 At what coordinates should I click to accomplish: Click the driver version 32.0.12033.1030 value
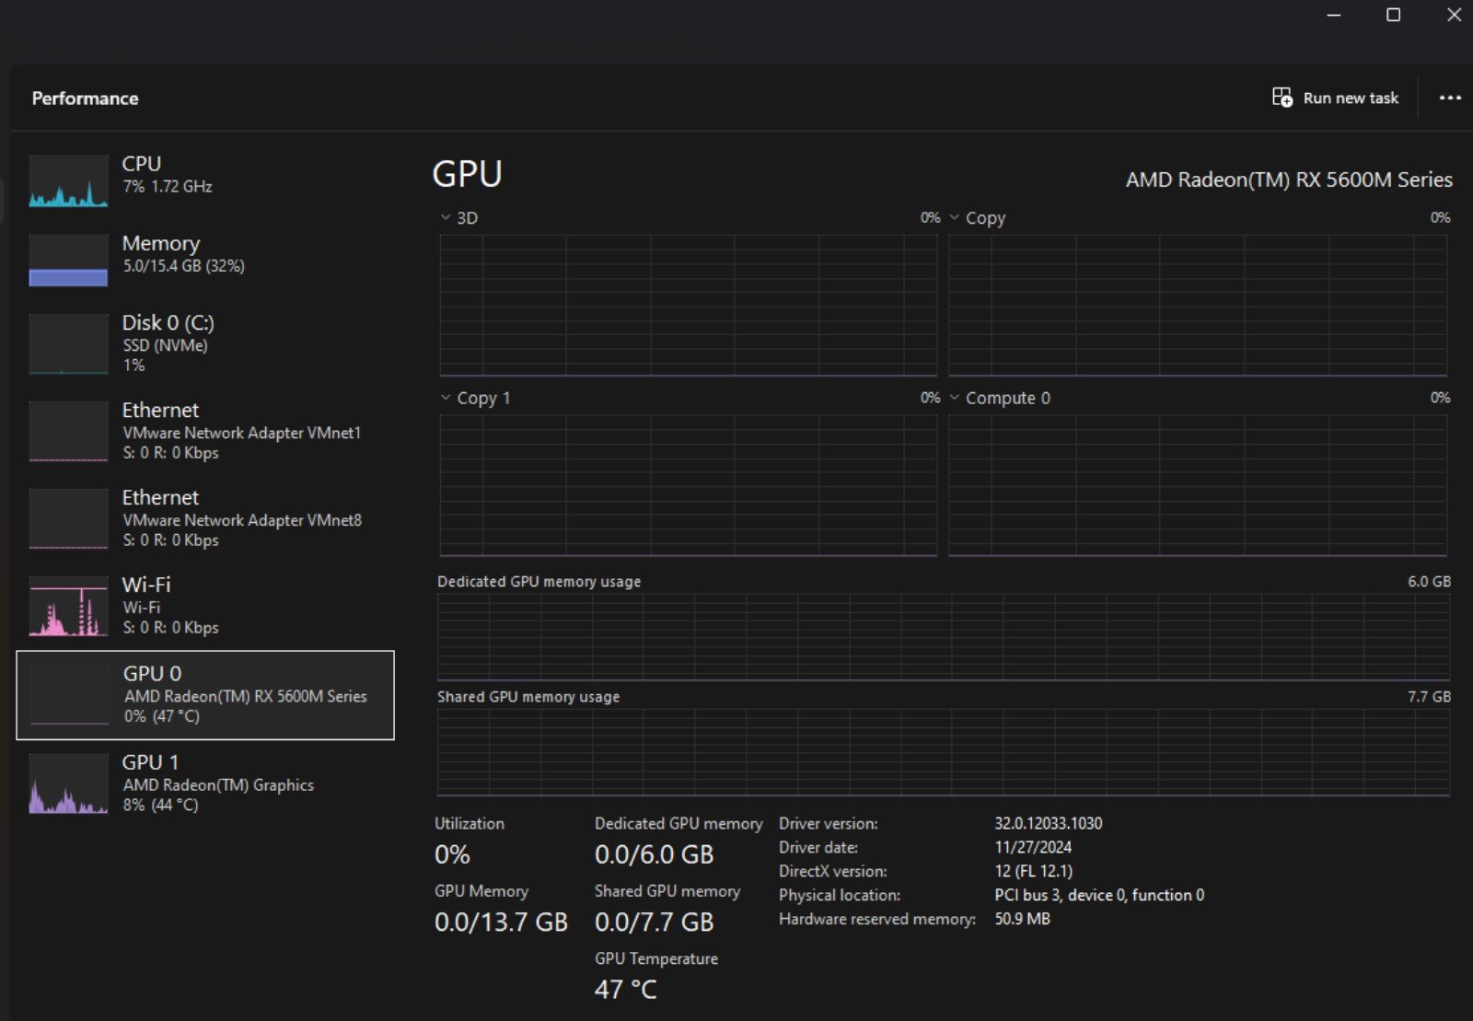point(1048,823)
